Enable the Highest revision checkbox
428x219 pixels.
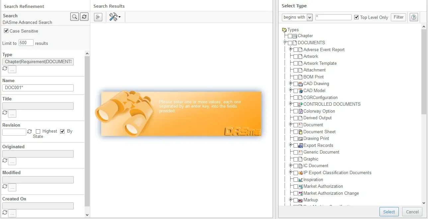pos(38,131)
